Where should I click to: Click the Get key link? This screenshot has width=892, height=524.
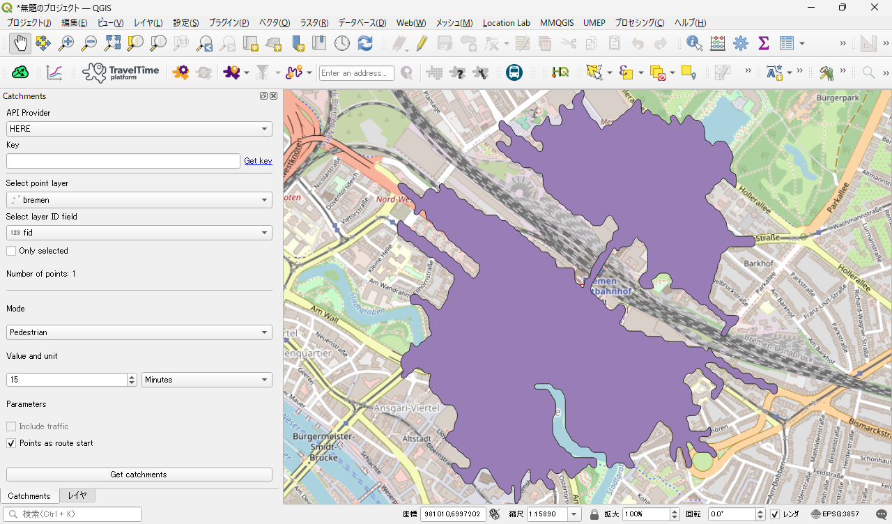[258, 161]
